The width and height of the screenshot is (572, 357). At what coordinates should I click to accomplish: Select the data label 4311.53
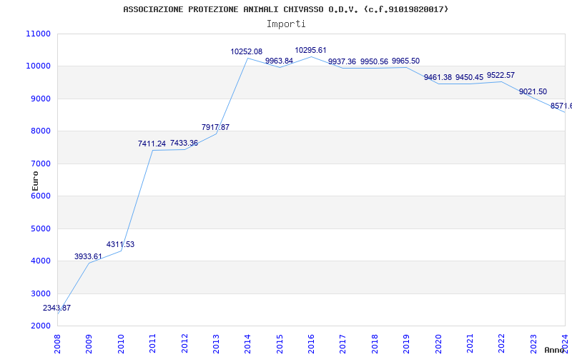pos(120,244)
